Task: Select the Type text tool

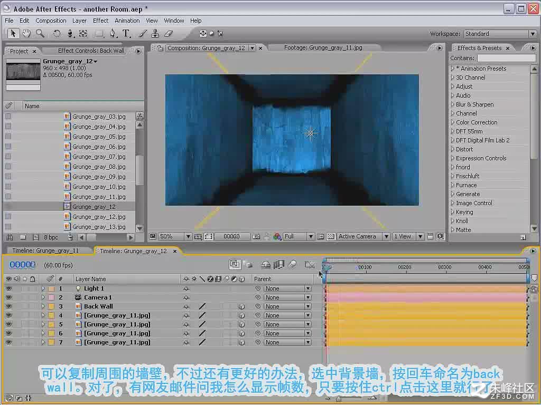Action: pos(126,33)
